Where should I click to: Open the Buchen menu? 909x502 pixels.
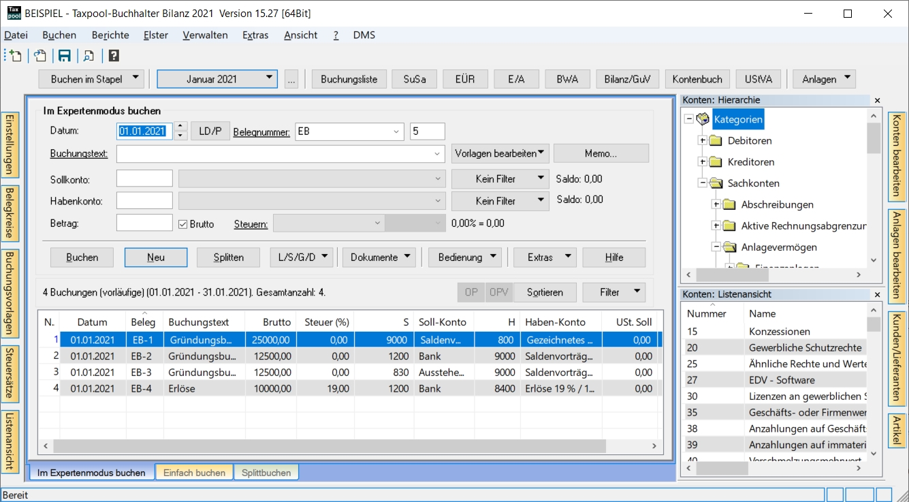[59, 35]
